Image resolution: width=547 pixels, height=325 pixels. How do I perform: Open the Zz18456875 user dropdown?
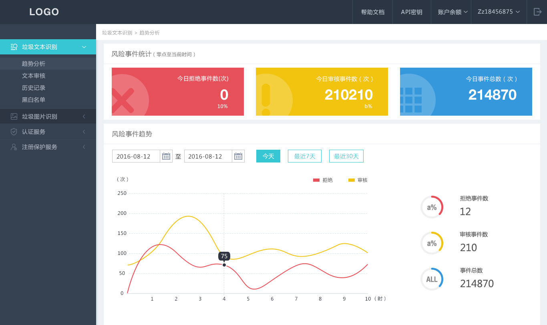[x=499, y=12]
